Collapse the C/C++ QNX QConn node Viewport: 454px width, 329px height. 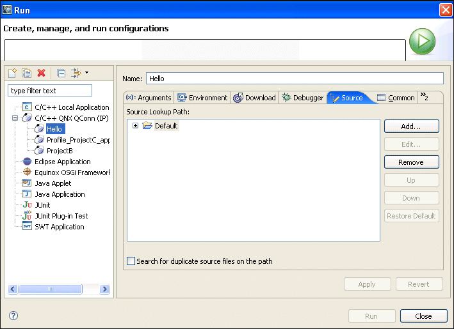click(15, 118)
